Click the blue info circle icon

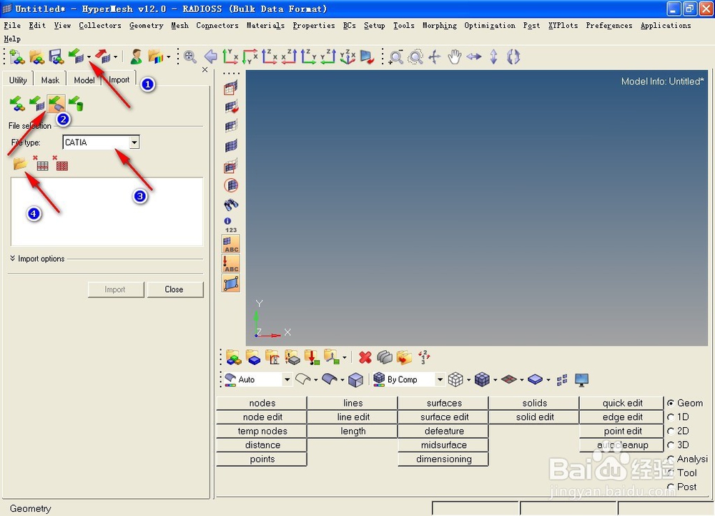click(x=227, y=221)
